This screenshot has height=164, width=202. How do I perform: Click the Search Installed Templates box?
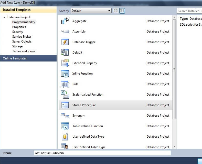(189, 11)
